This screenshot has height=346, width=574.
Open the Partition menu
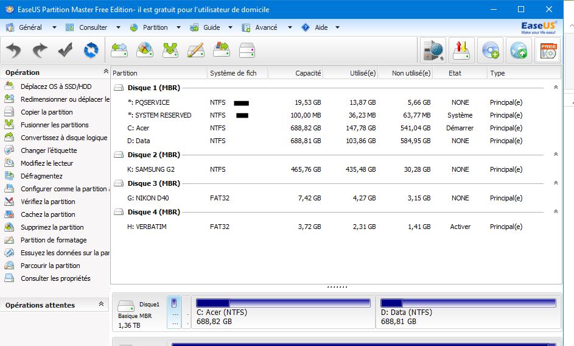tap(155, 27)
